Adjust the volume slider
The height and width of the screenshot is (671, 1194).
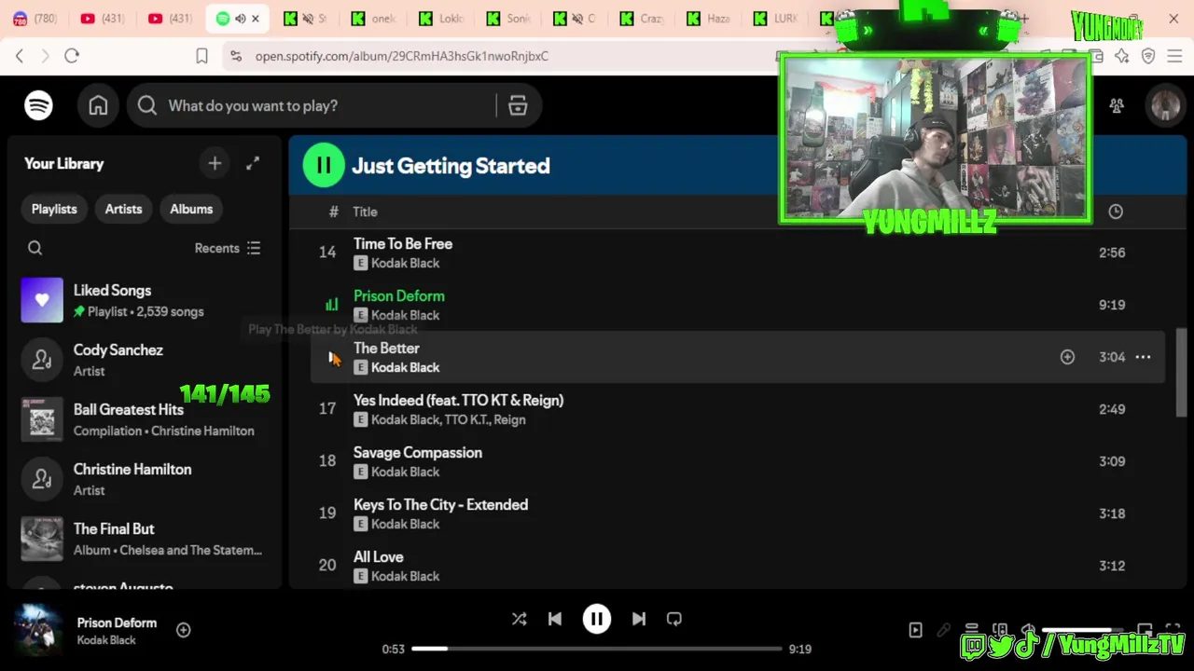tap(1085, 630)
